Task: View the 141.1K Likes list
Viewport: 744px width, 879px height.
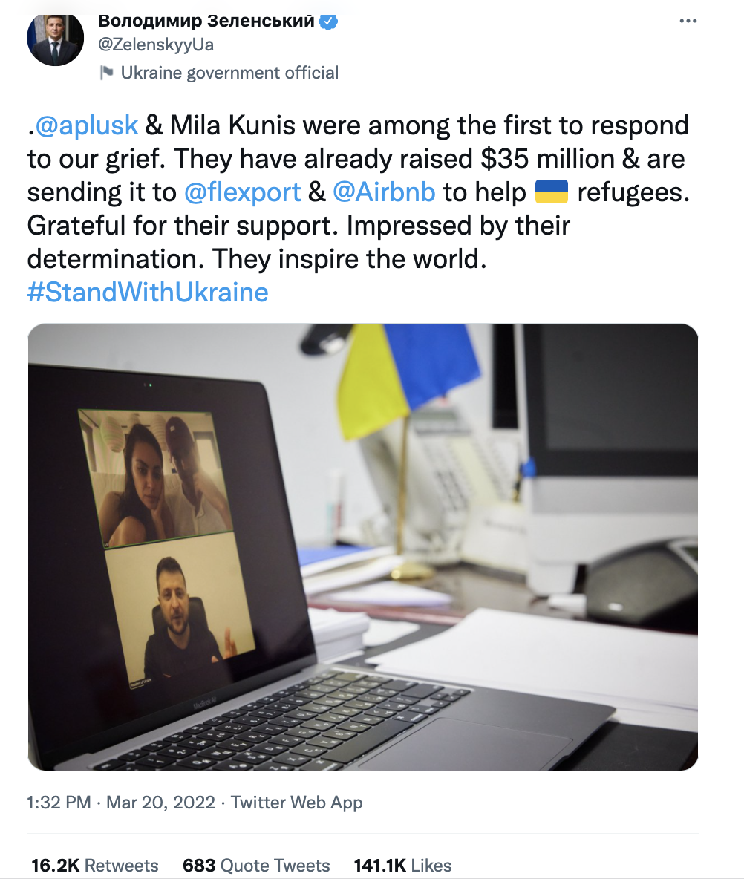Action: coord(402,865)
